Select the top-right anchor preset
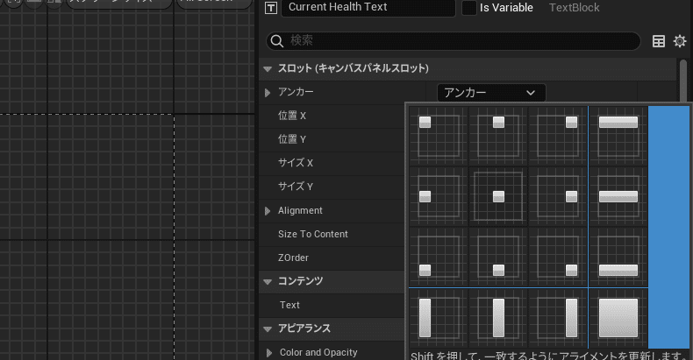 (557, 136)
